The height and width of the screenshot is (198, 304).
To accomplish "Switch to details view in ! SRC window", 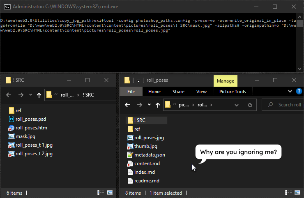I will point(101,193).
